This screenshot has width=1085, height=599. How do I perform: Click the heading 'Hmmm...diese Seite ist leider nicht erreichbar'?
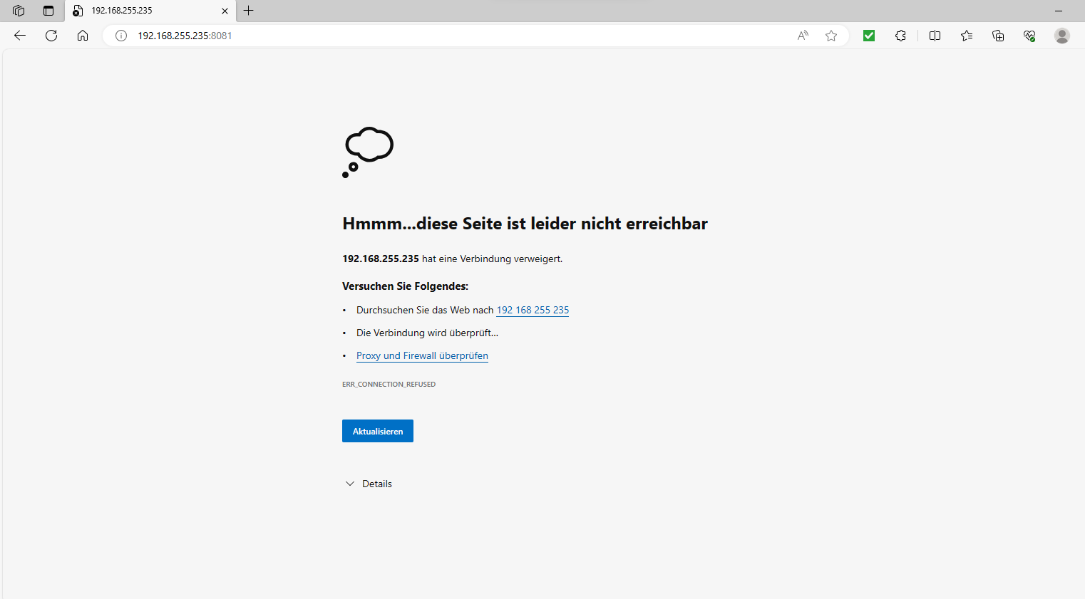click(x=525, y=224)
